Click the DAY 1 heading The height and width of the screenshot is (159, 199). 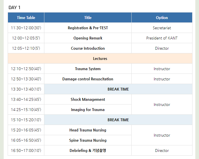14,7
